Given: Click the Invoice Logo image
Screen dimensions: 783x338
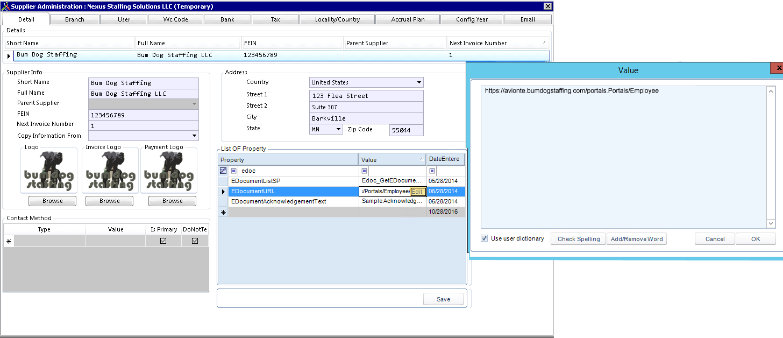Looking at the screenshot, I should pos(110,172).
